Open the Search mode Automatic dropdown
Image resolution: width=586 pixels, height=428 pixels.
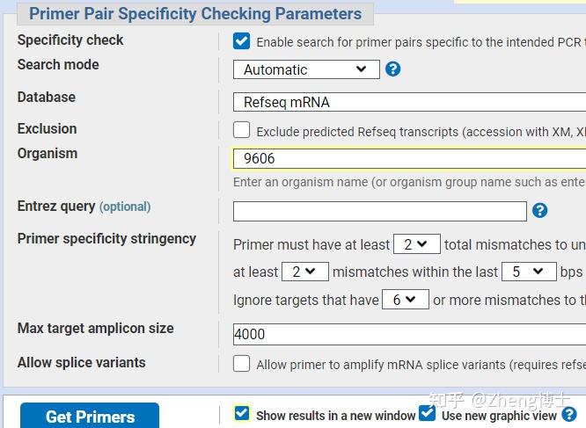point(305,69)
